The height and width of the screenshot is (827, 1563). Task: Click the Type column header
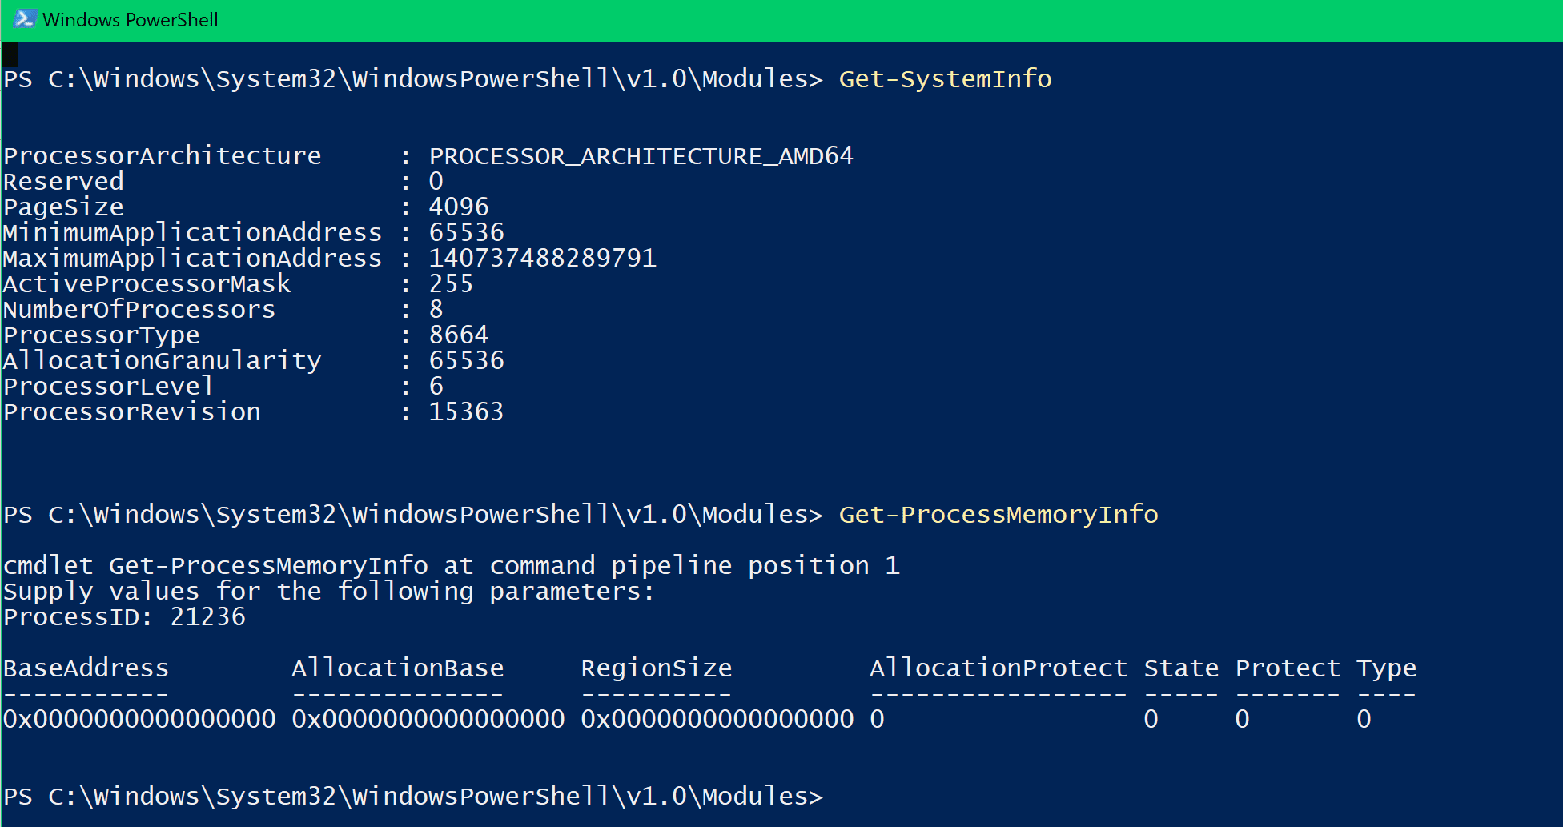1386,668
